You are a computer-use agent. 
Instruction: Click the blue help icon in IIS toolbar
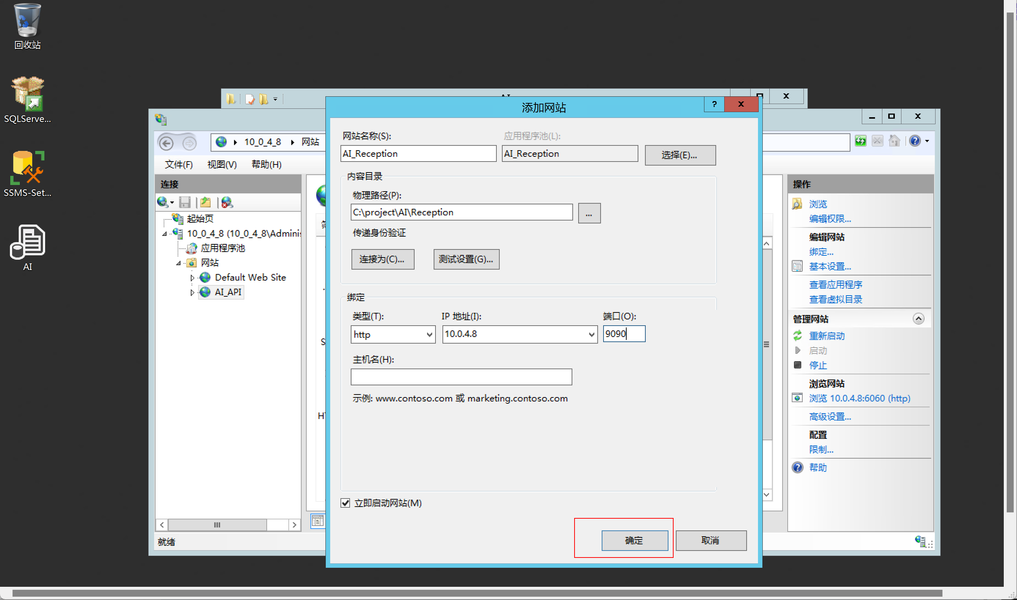[x=915, y=141]
